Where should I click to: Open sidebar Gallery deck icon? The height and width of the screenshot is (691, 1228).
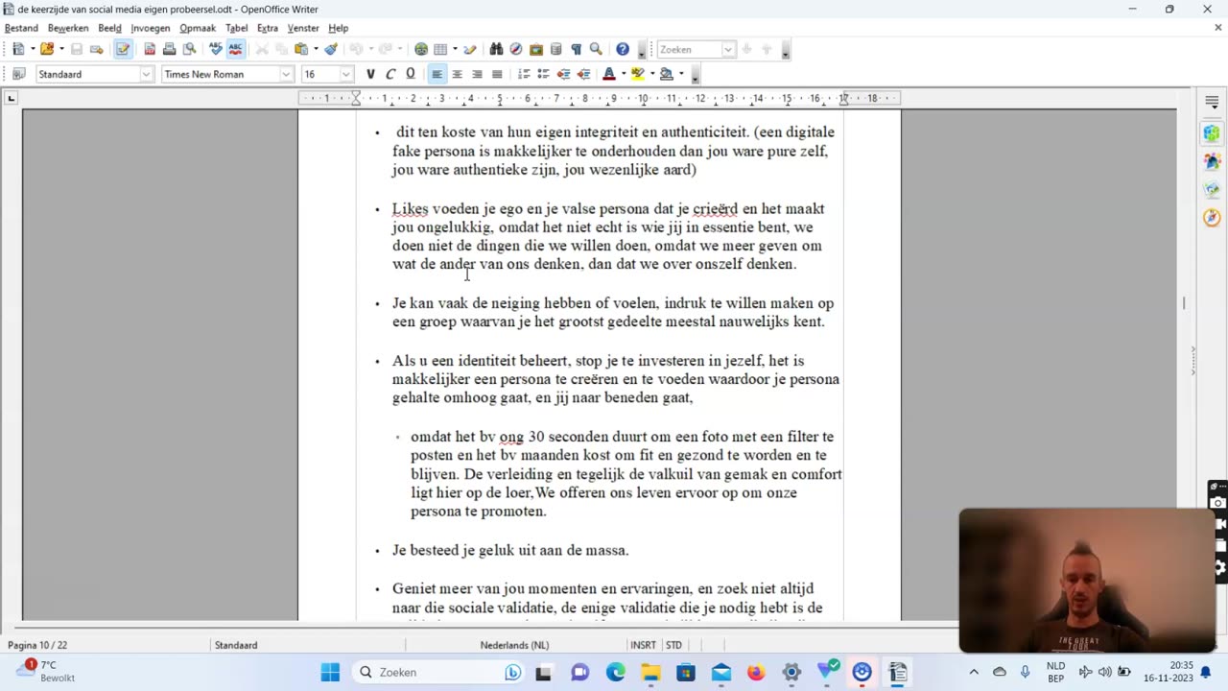(1212, 190)
